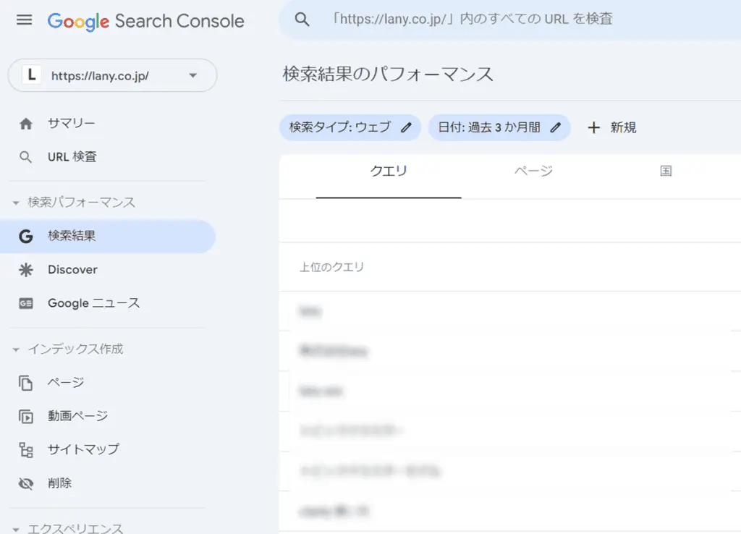Click the Google G icon for 検索結果
This screenshot has width=741, height=534.
tap(26, 236)
